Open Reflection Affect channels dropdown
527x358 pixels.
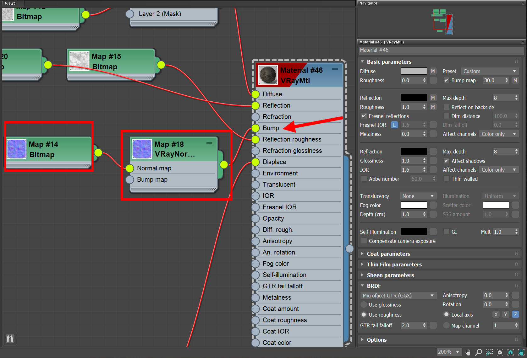[499, 134]
